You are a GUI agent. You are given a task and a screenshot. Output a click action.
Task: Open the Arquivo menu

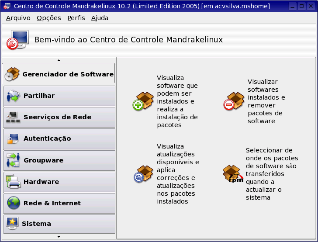coord(18,18)
